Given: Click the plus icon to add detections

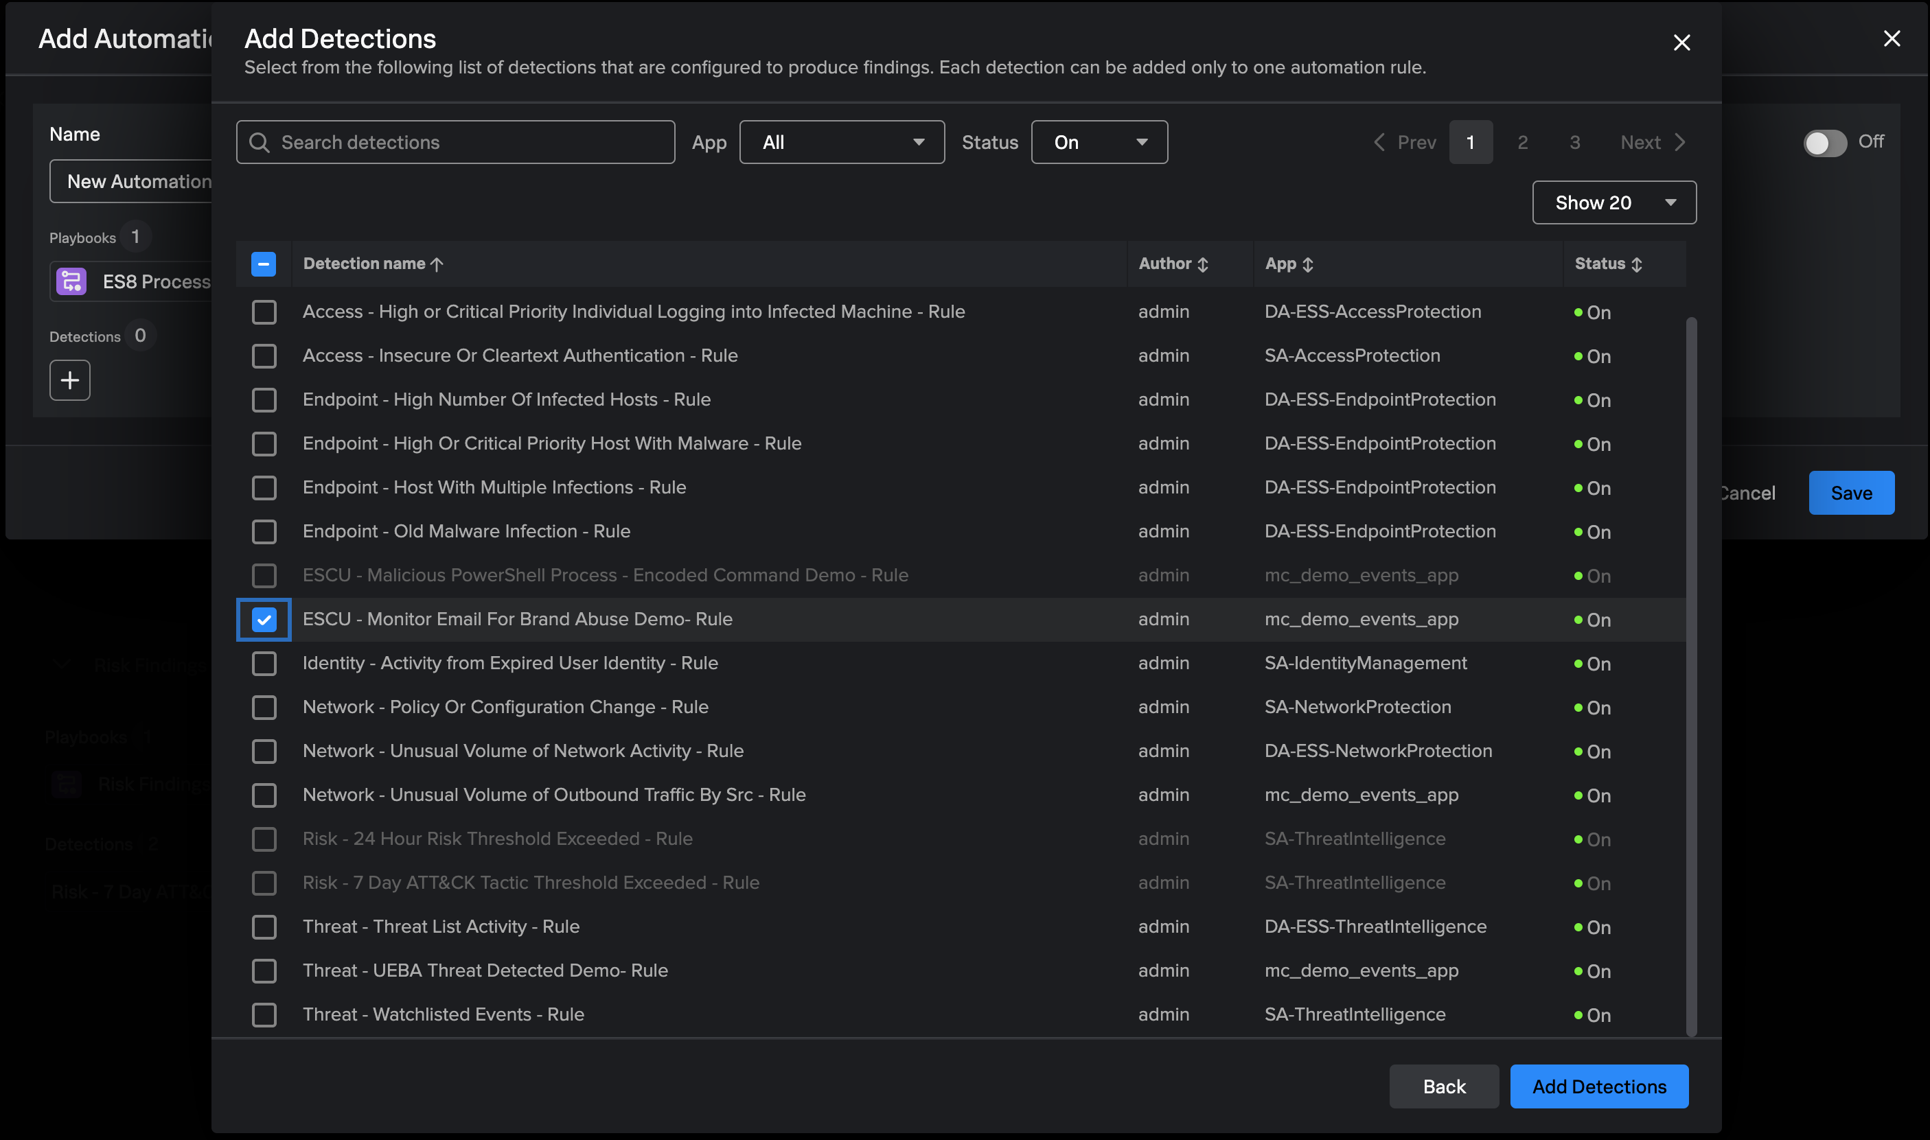Looking at the screenshot, I should [70, 380].
